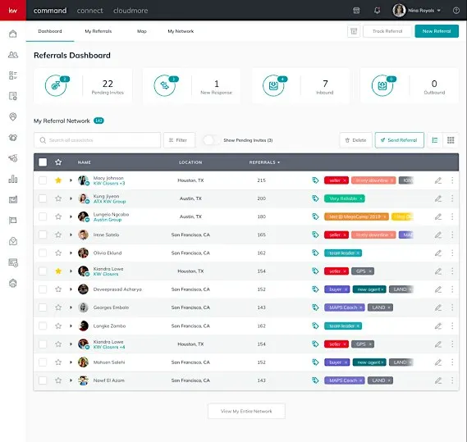The height and width of the screenshot is (442, 467).
Task: Click tag icon in Olivia Eklund row
Action: coord(315,253)
